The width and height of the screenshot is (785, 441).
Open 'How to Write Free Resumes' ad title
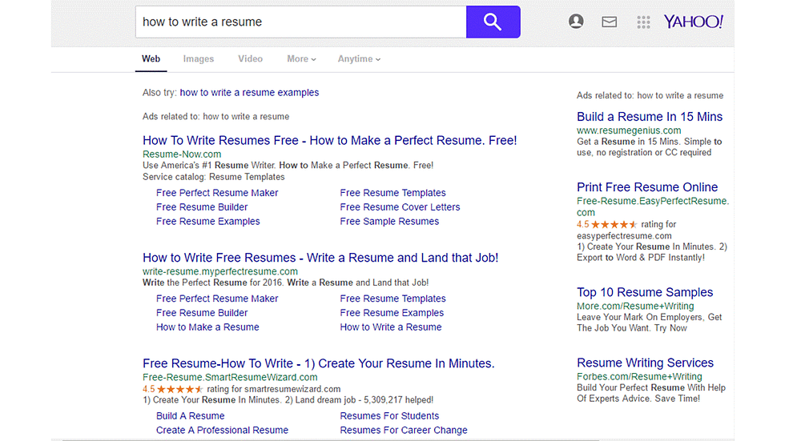(x=320, y=258)
